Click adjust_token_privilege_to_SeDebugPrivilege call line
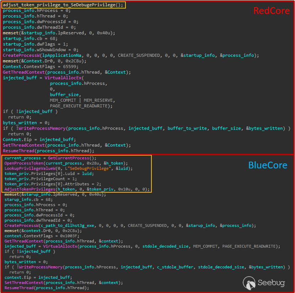The height and width of the screenshot is (293, 295). tap(63, 5)
